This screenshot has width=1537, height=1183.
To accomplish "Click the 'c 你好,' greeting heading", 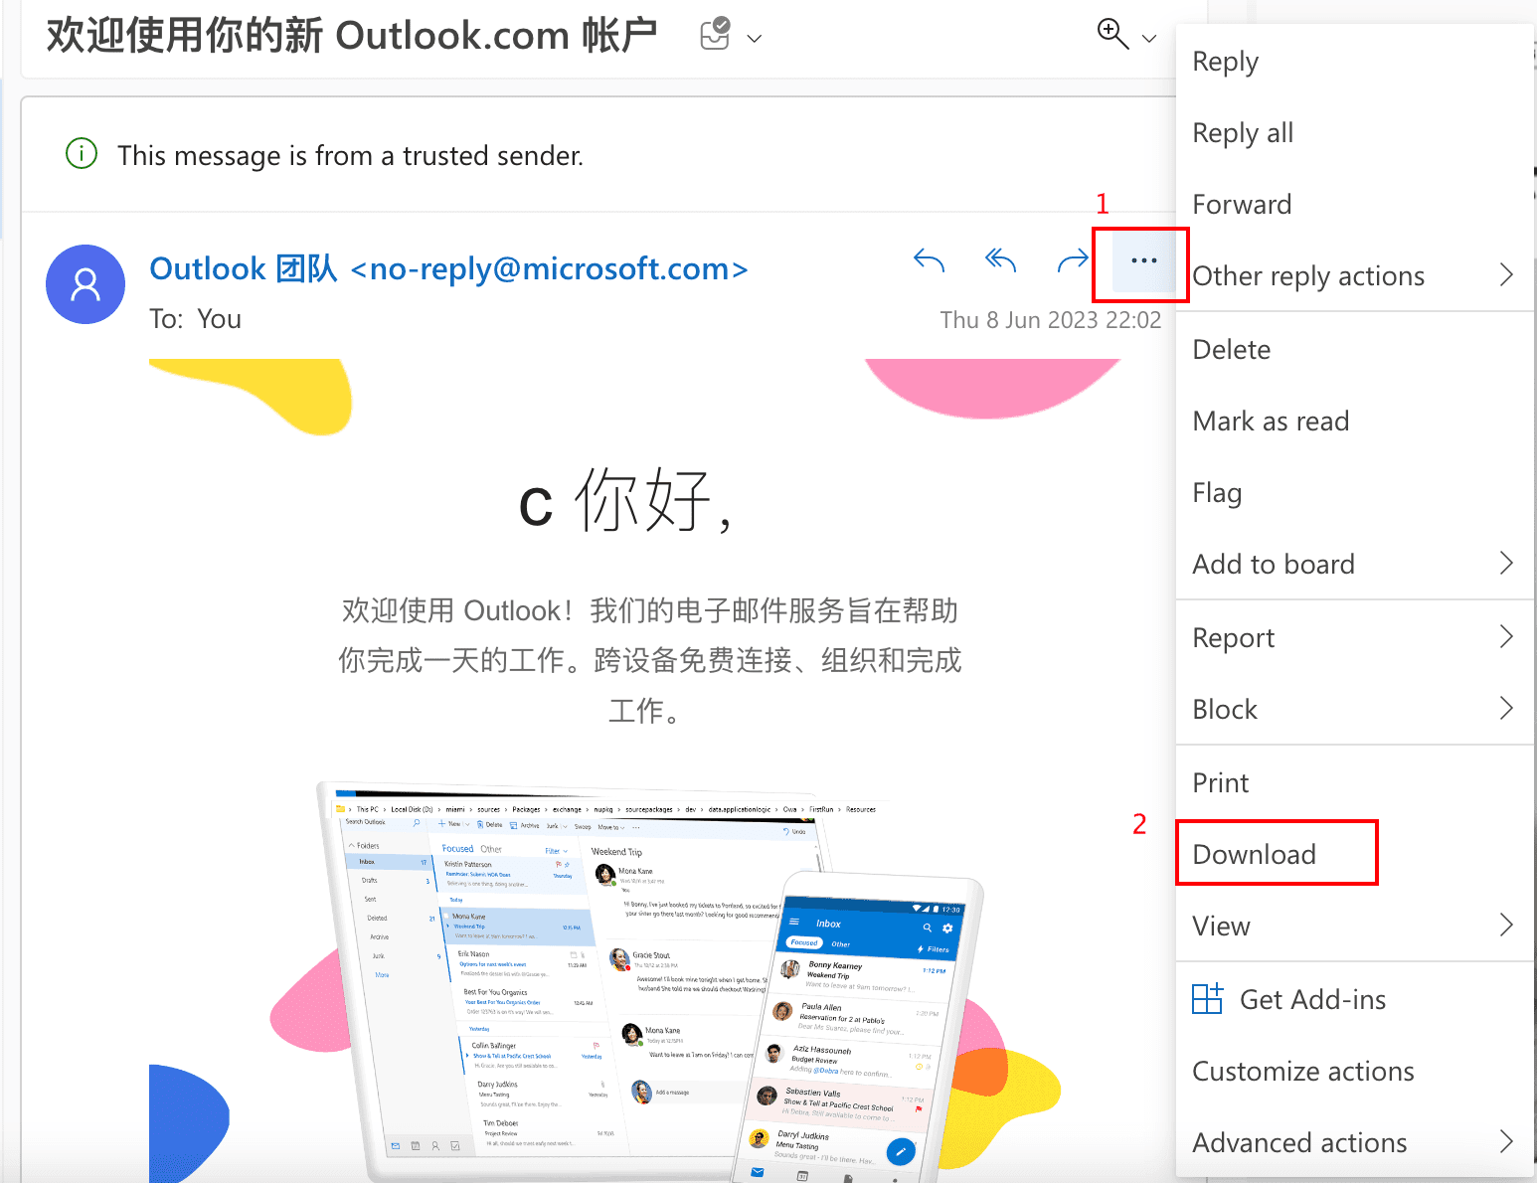I will click(626, 501).
